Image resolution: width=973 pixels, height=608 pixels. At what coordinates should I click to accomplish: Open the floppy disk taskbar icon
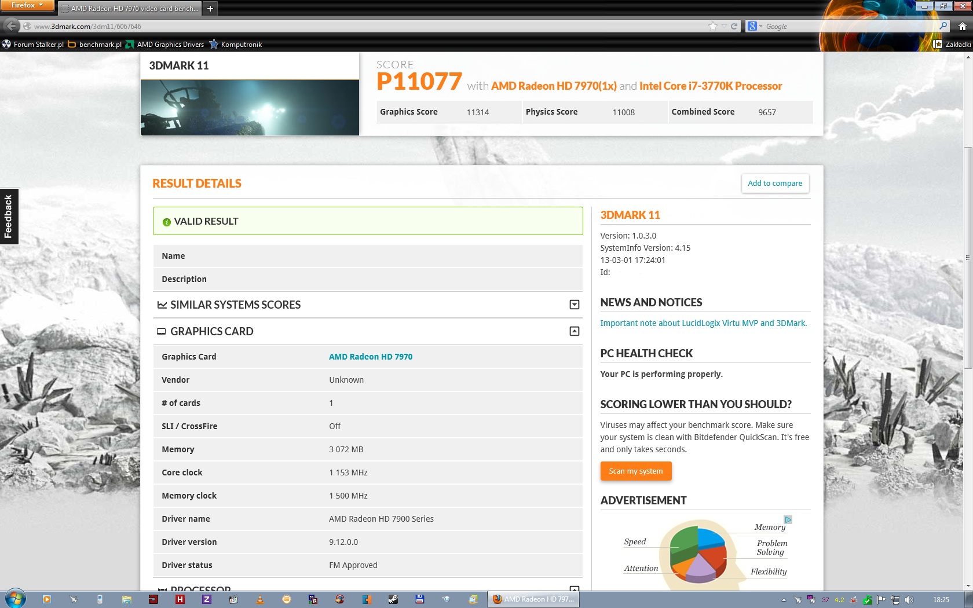pyautogui.click(x=419, y=599)
